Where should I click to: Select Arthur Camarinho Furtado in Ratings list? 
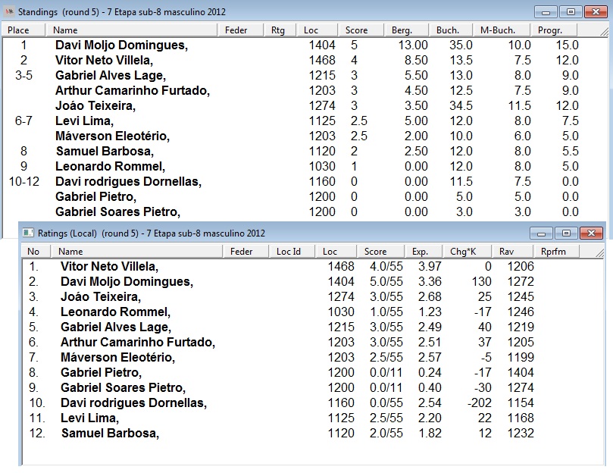point(138,343)
